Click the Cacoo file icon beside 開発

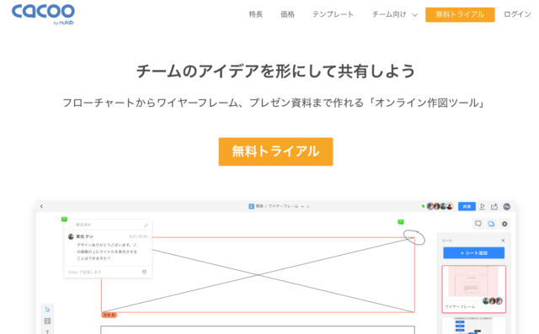[x=251, y=206]
